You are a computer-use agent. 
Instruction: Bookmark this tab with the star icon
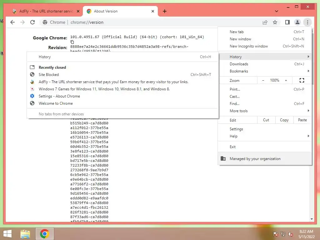[x=275, y=22]
